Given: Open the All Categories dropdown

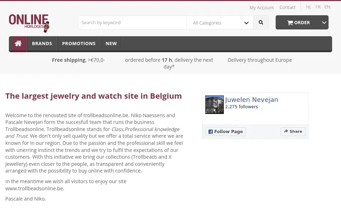Looking at the screenshot, I should [x=220, y=23].
